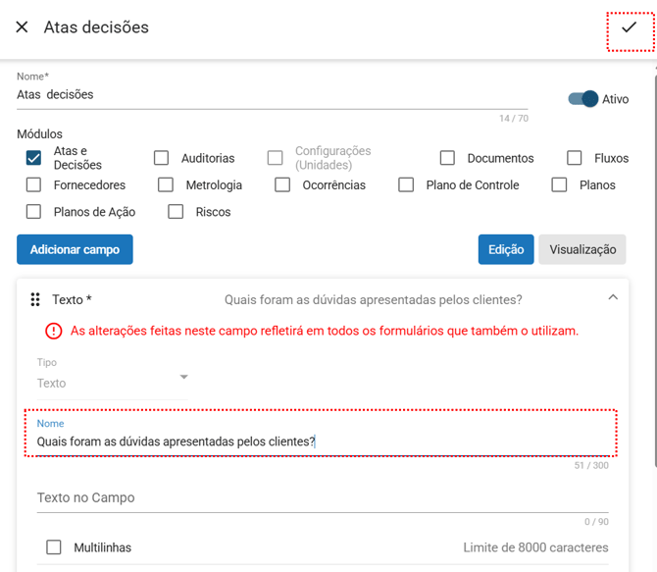Tick the Fluxos checkbox
This screenshot has width=657, height=572.
[575, 158]
